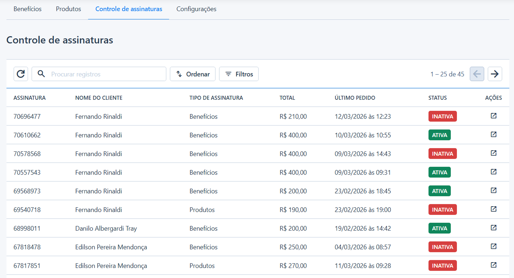Screen dimensions: 514x278
Task: Click INATIVA badge for subscription 67818478
Action: pyautogui.click(x=443, y=247)
